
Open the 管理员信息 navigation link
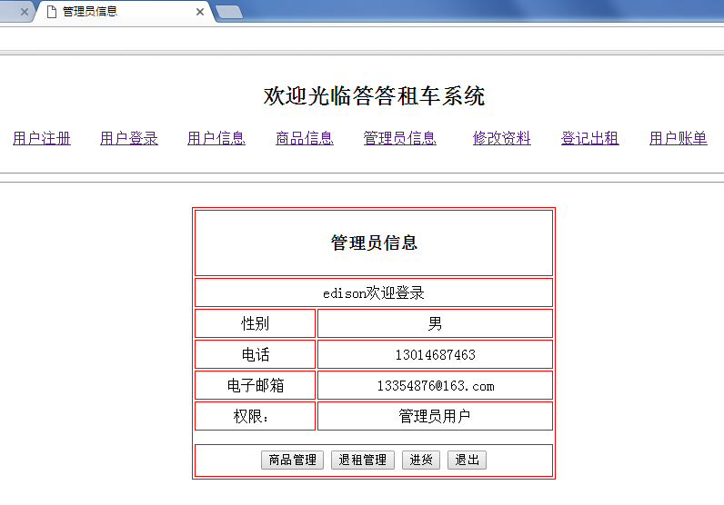click(x=399, y=138)
